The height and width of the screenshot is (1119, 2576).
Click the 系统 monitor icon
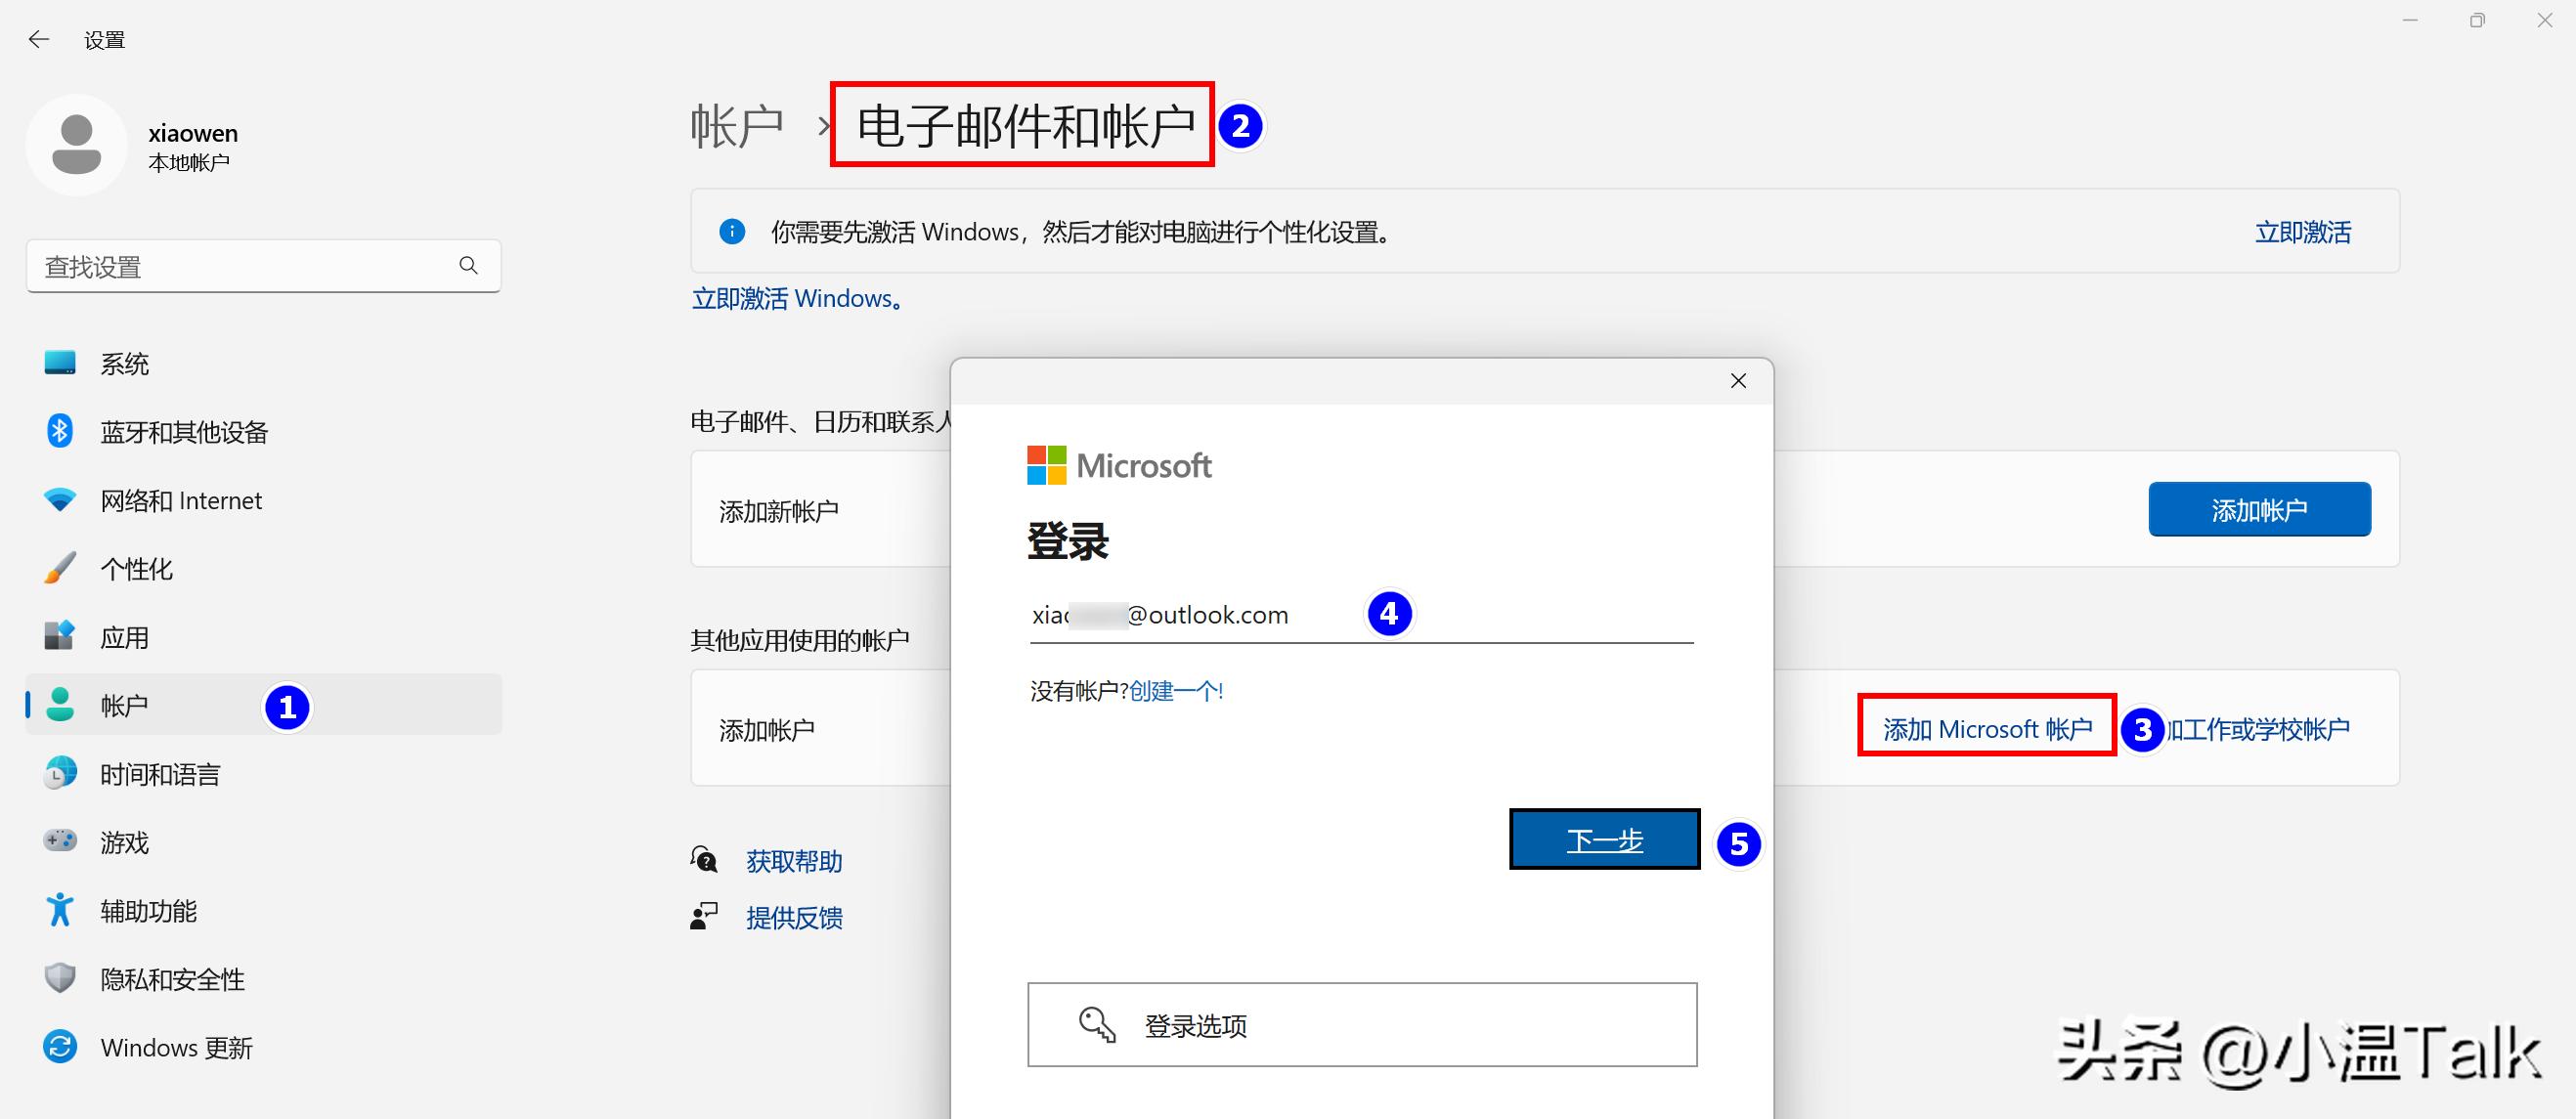click(x=60, y=363)
